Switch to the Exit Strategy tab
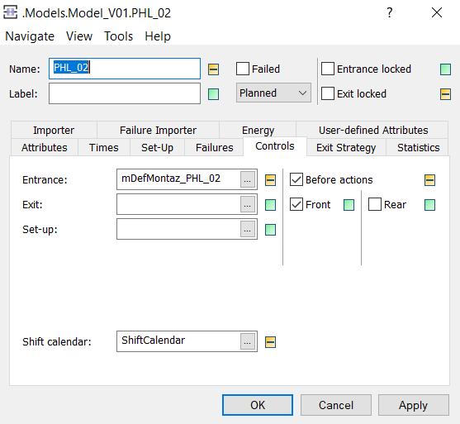 pos(346,147)
